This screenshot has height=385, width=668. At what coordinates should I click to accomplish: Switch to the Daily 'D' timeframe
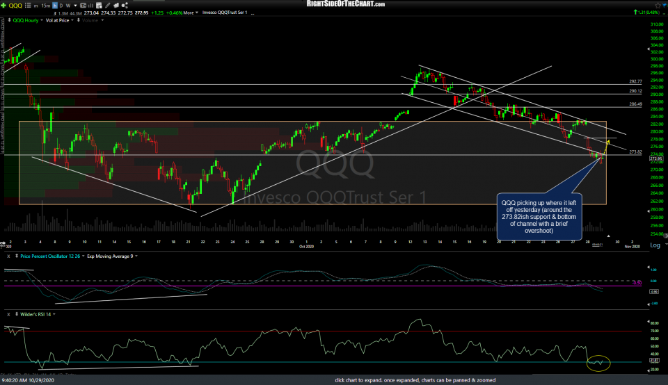(x=61, y=6)
